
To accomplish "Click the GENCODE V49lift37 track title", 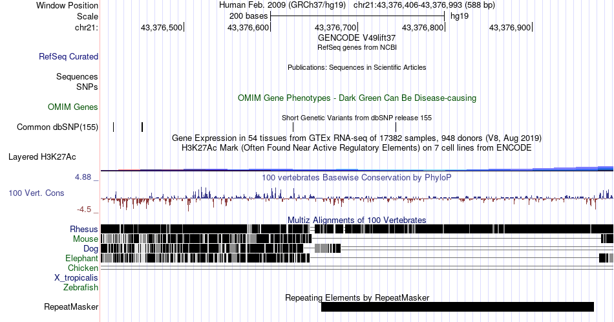I will tap(357, 38).
